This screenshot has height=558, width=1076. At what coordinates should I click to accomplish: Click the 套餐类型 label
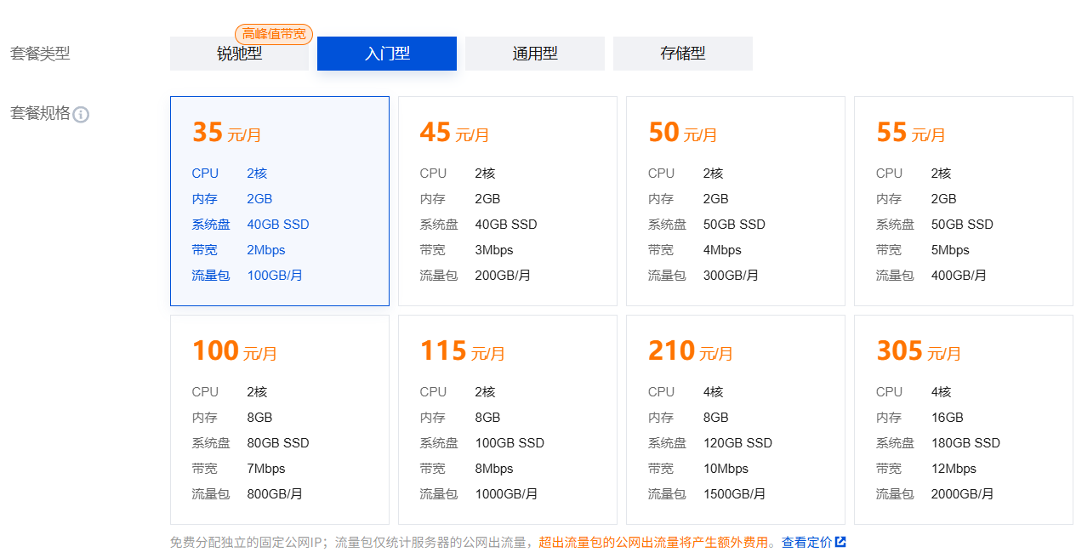point(40,54)
